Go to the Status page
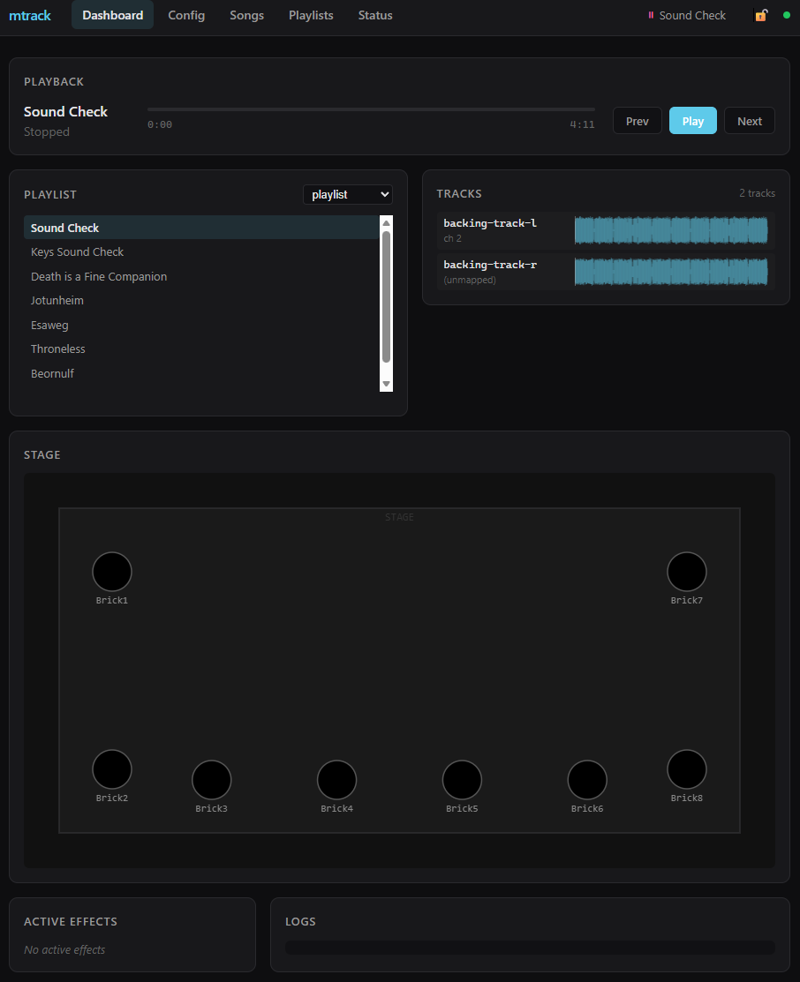Screen dimensions: 800x982 tap(374, 15)
